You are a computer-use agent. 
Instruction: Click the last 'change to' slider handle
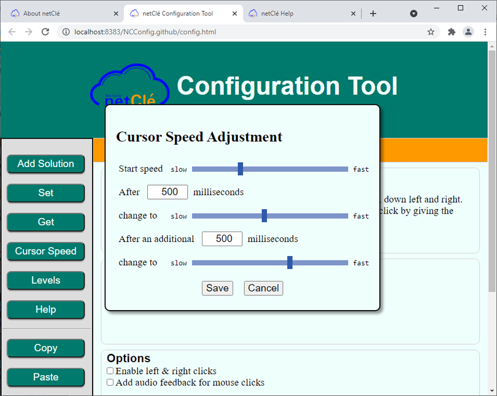click(x=290, y=263)
